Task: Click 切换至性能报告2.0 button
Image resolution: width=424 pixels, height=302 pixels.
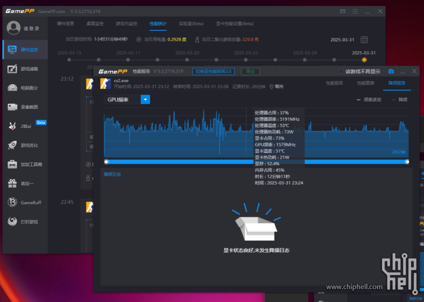Action: click(x=213, y=71)
